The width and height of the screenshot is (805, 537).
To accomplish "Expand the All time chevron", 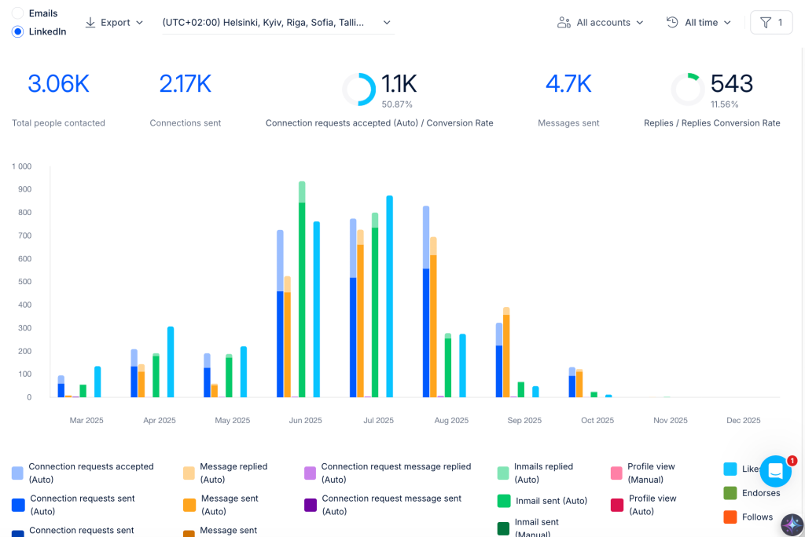I will pos(727,23).
